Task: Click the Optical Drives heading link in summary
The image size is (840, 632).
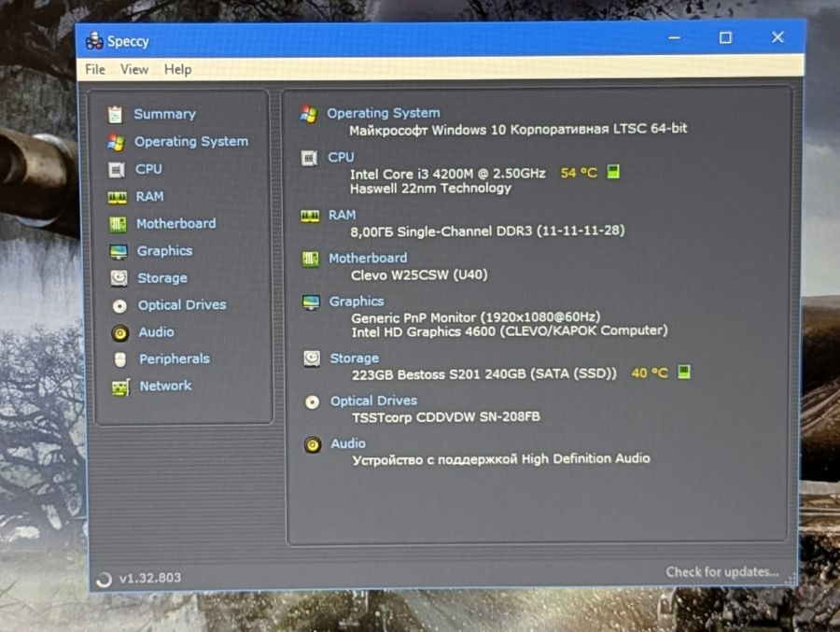Action: tap(373, 401)
